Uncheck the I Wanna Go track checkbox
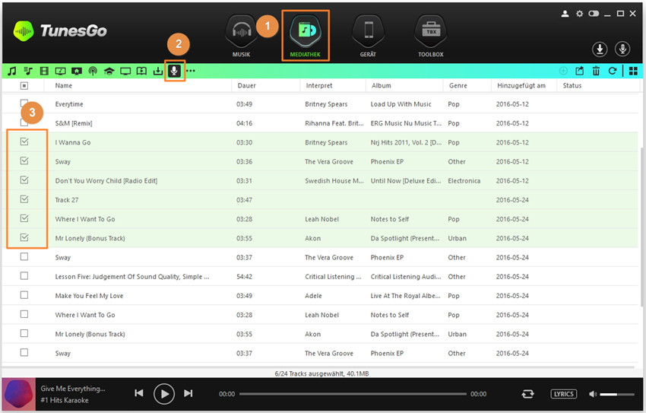 (24, 141)
